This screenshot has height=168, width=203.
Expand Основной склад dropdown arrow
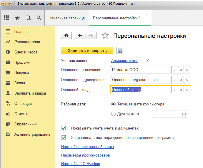click(x=174, y=90)
